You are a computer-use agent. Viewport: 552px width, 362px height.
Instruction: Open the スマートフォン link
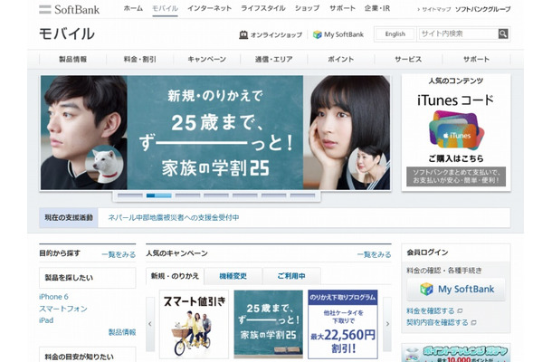(63, 309)
